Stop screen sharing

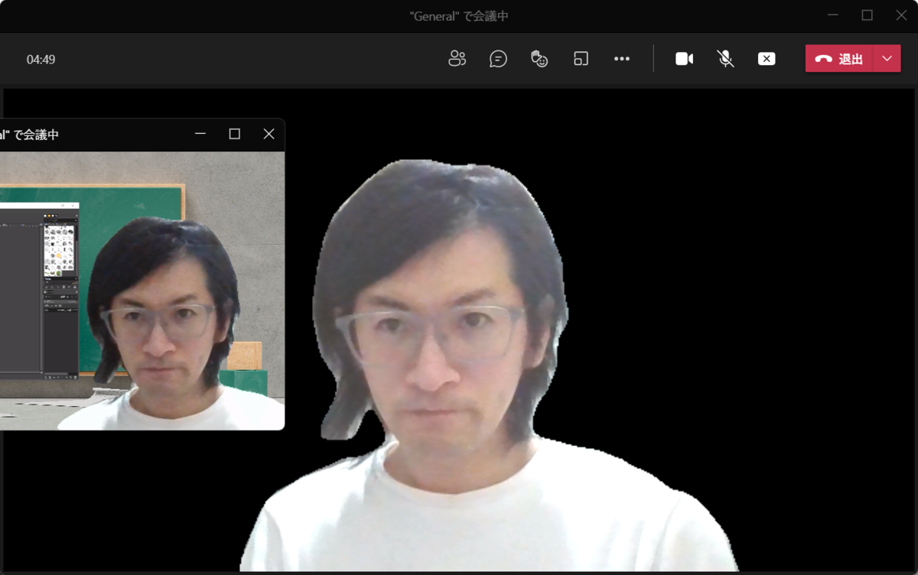pos(767,59)
